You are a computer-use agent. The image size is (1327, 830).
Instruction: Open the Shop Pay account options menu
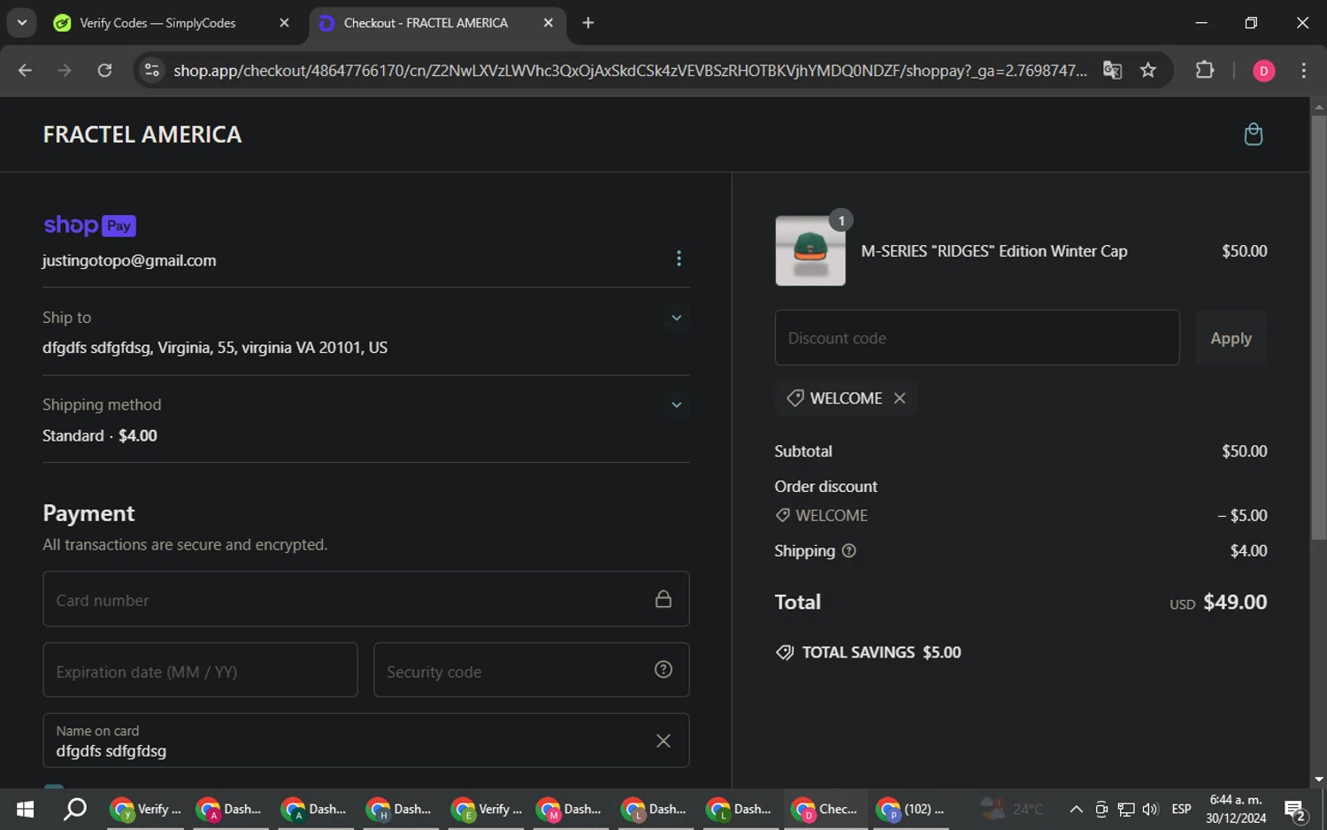[x=679, y=258]
